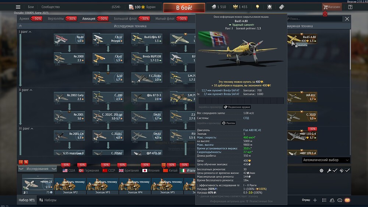The width and height of the screenshot is (368, 207).
Task: Toggle automatic ammo refill checkbox
Action: click(347, 171)
